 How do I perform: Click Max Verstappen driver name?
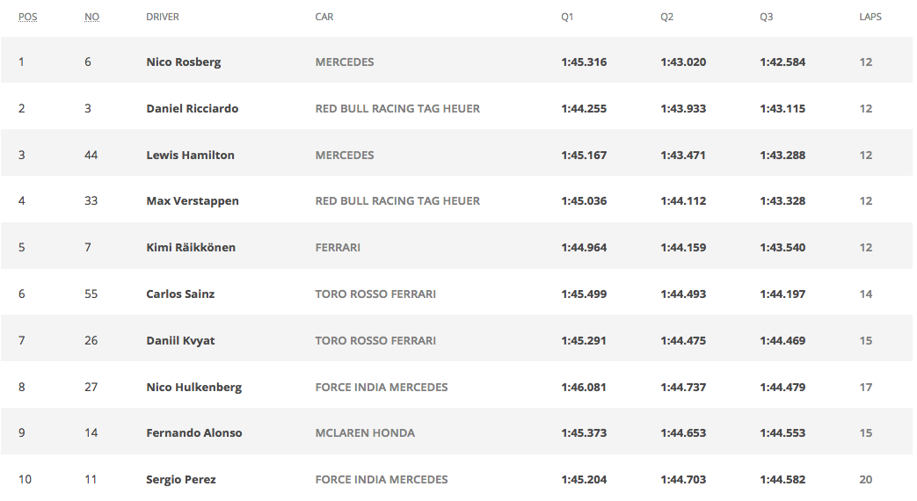[192, 201]
